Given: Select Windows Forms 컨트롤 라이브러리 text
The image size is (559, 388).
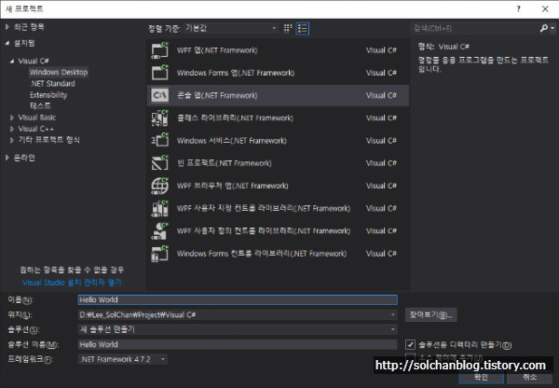Looking at the screenshot, I should 262,254.
